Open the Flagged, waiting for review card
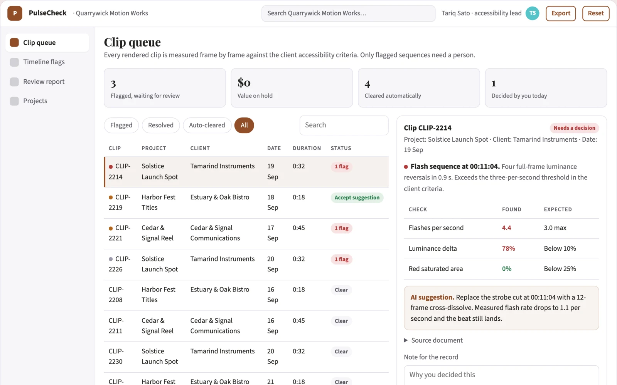Viewport: 617px width, 385px height. click(165, 88)
